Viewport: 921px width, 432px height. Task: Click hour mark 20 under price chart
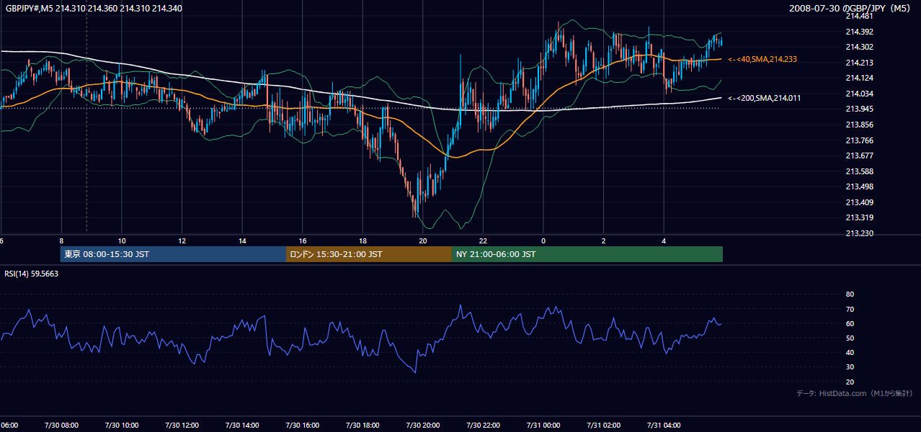pyautogui.click(x=423, y=240)
